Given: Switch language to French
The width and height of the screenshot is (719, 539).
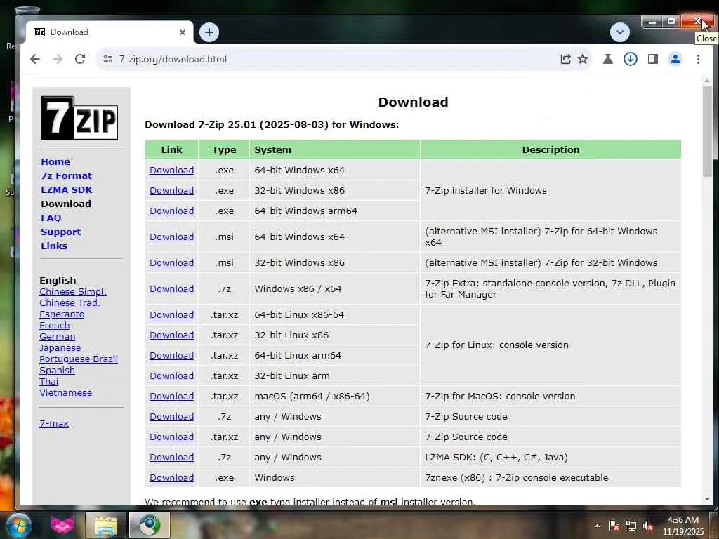Looking at the screenshot, I should [x=55, y=326].
